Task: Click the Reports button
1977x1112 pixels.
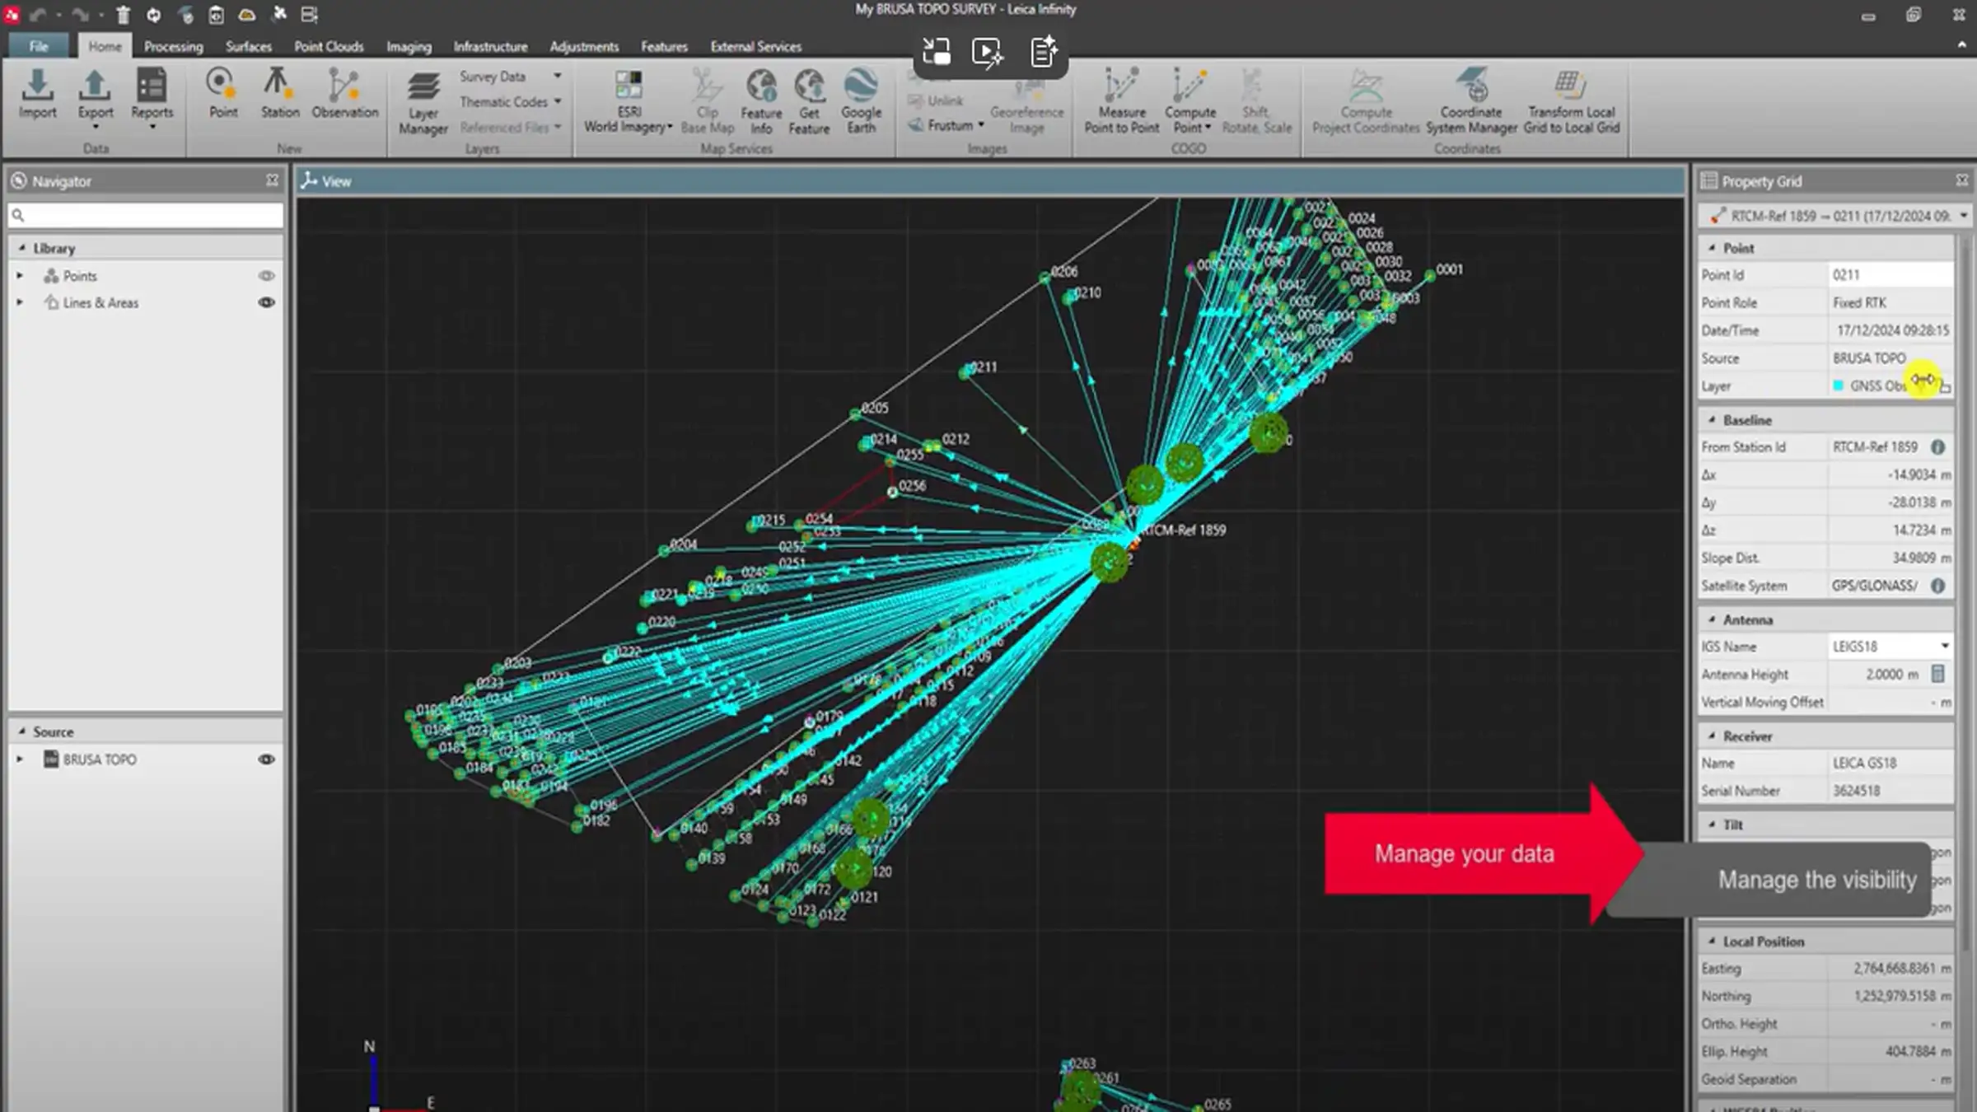Action: [x=152, y=95]
